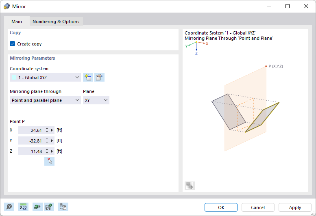Open the Plane XY dropdown
The image size is (316, 216).
point(96,100)
